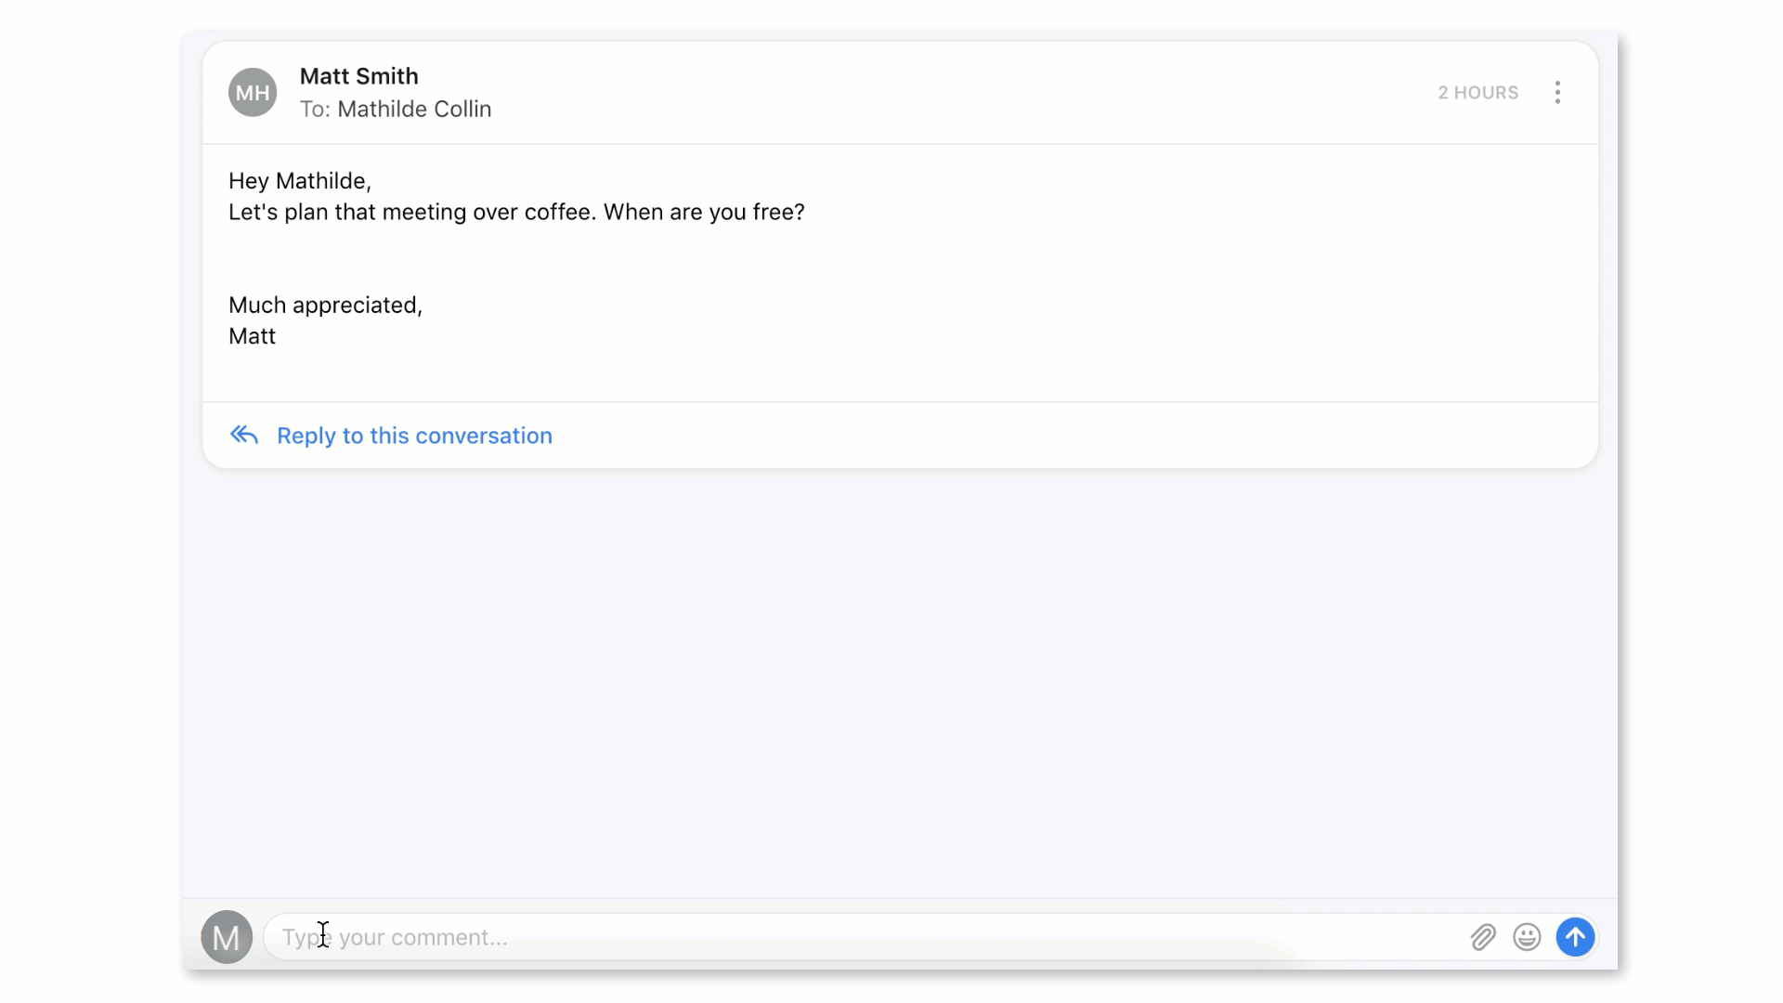Click the 2 HOURS timestamp
Viewport: 1783px width, 1003px height.
click(x=1477, y=93)
